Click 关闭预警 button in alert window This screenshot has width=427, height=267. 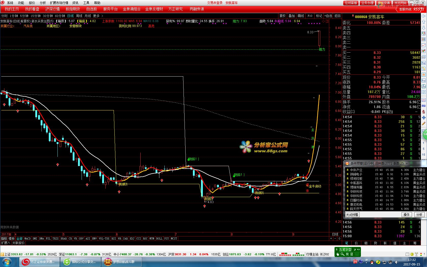click(x=352, y=215)
